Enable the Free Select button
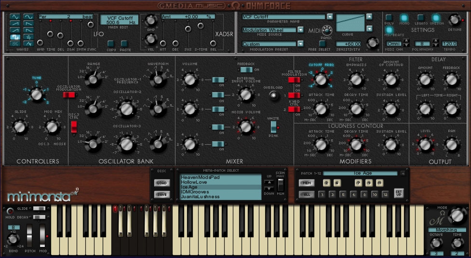Image resolution: width=471 pixels, height=258 pixels. (323, 43)
